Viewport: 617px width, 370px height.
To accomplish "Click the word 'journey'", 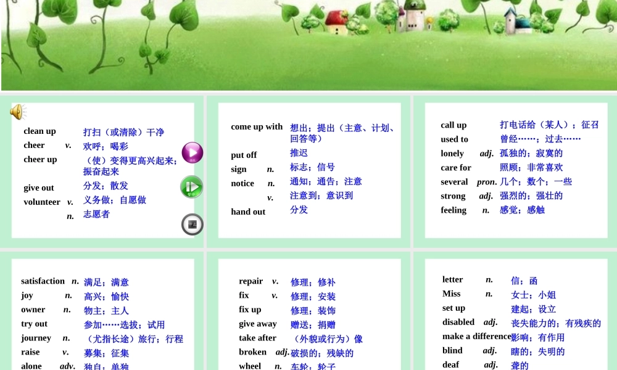I will point(36,338).
